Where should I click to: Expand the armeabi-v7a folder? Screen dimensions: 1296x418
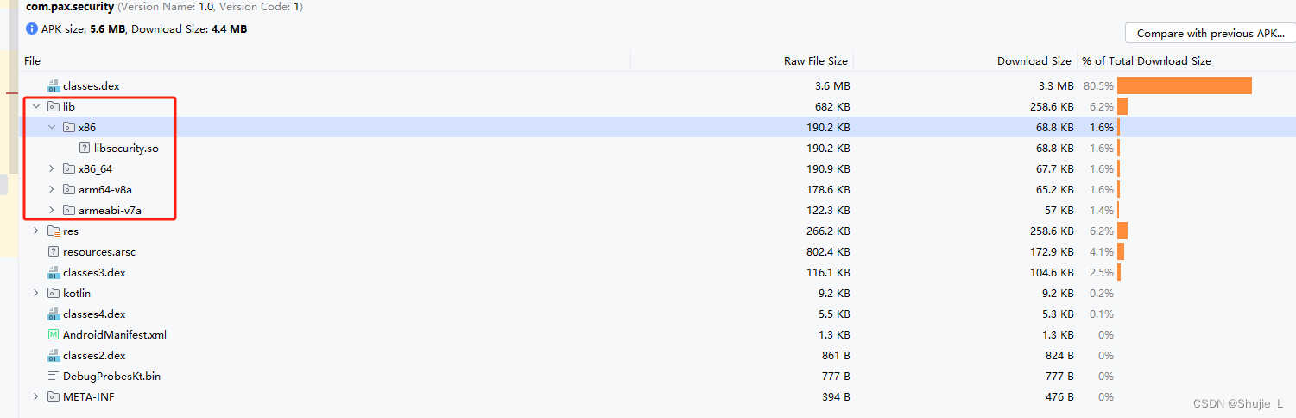click(x=52, y=211)
